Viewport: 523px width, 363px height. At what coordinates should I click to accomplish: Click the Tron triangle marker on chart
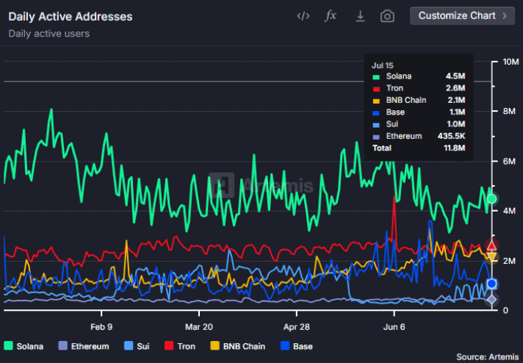(491, 245)
